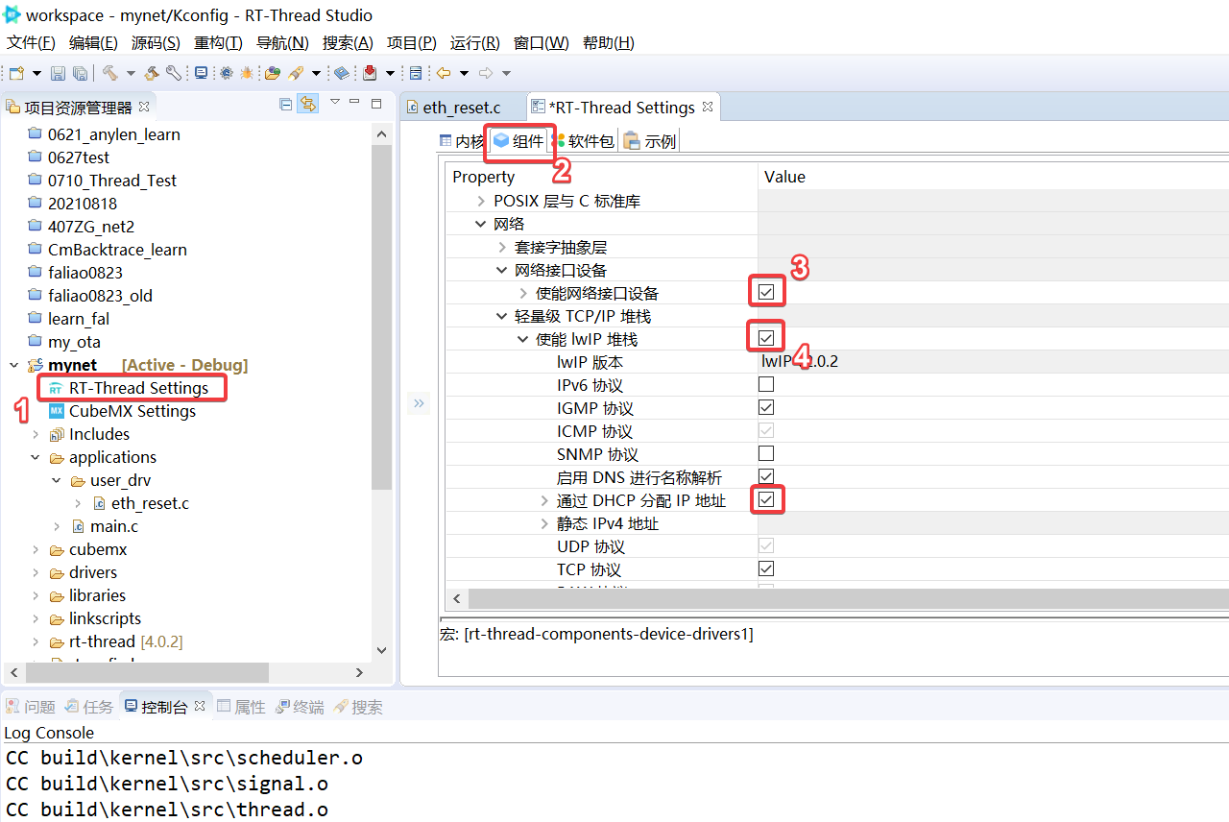Navigate back with the yellow left arrow
This screenshot has width=1229, height=822.
tap(444, 73)
